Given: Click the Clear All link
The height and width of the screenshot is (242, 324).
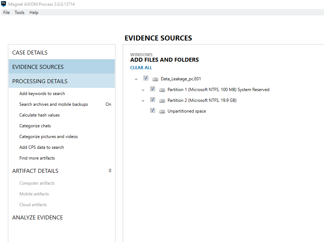Looking at the screenshot, I should click(x=141, y=68).
